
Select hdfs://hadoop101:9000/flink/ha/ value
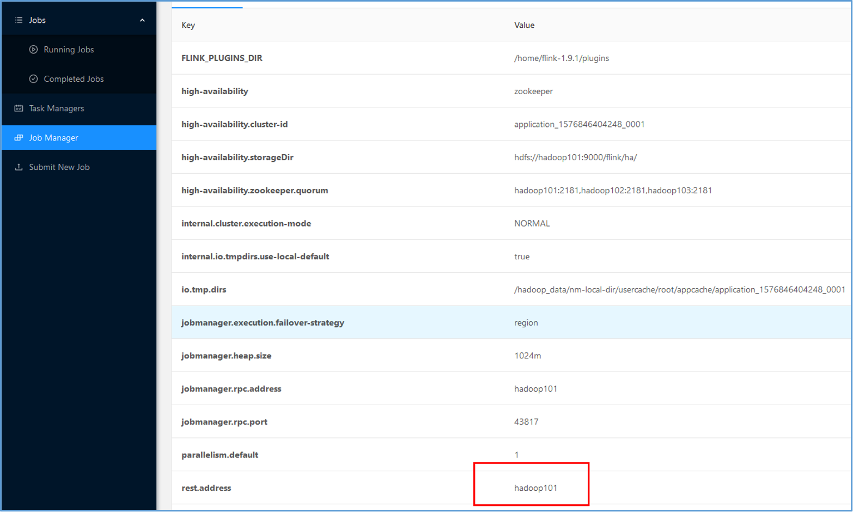click(575, 157)
